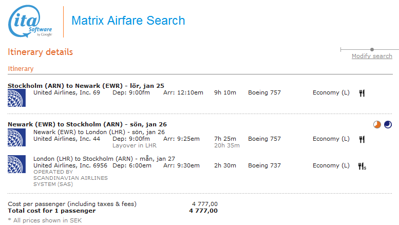Click 'London (LHR) to Stockholm (ARN)' segment title
Screen dimensions: 399x225
(x=104, y=159)
